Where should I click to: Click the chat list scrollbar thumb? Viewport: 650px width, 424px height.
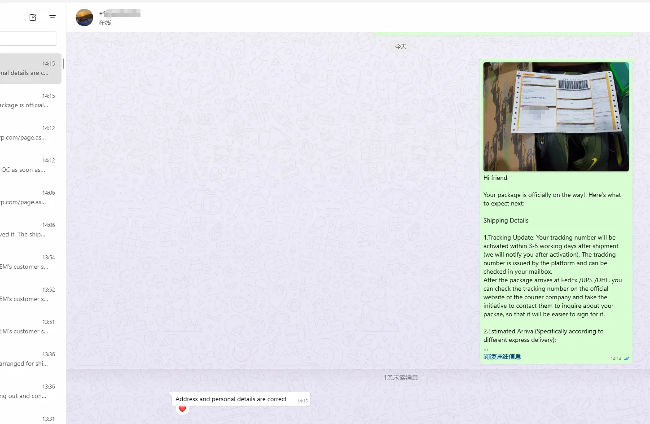click(63, 64)
